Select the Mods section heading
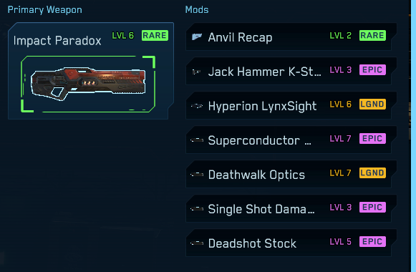 click(x=197, y=10)
